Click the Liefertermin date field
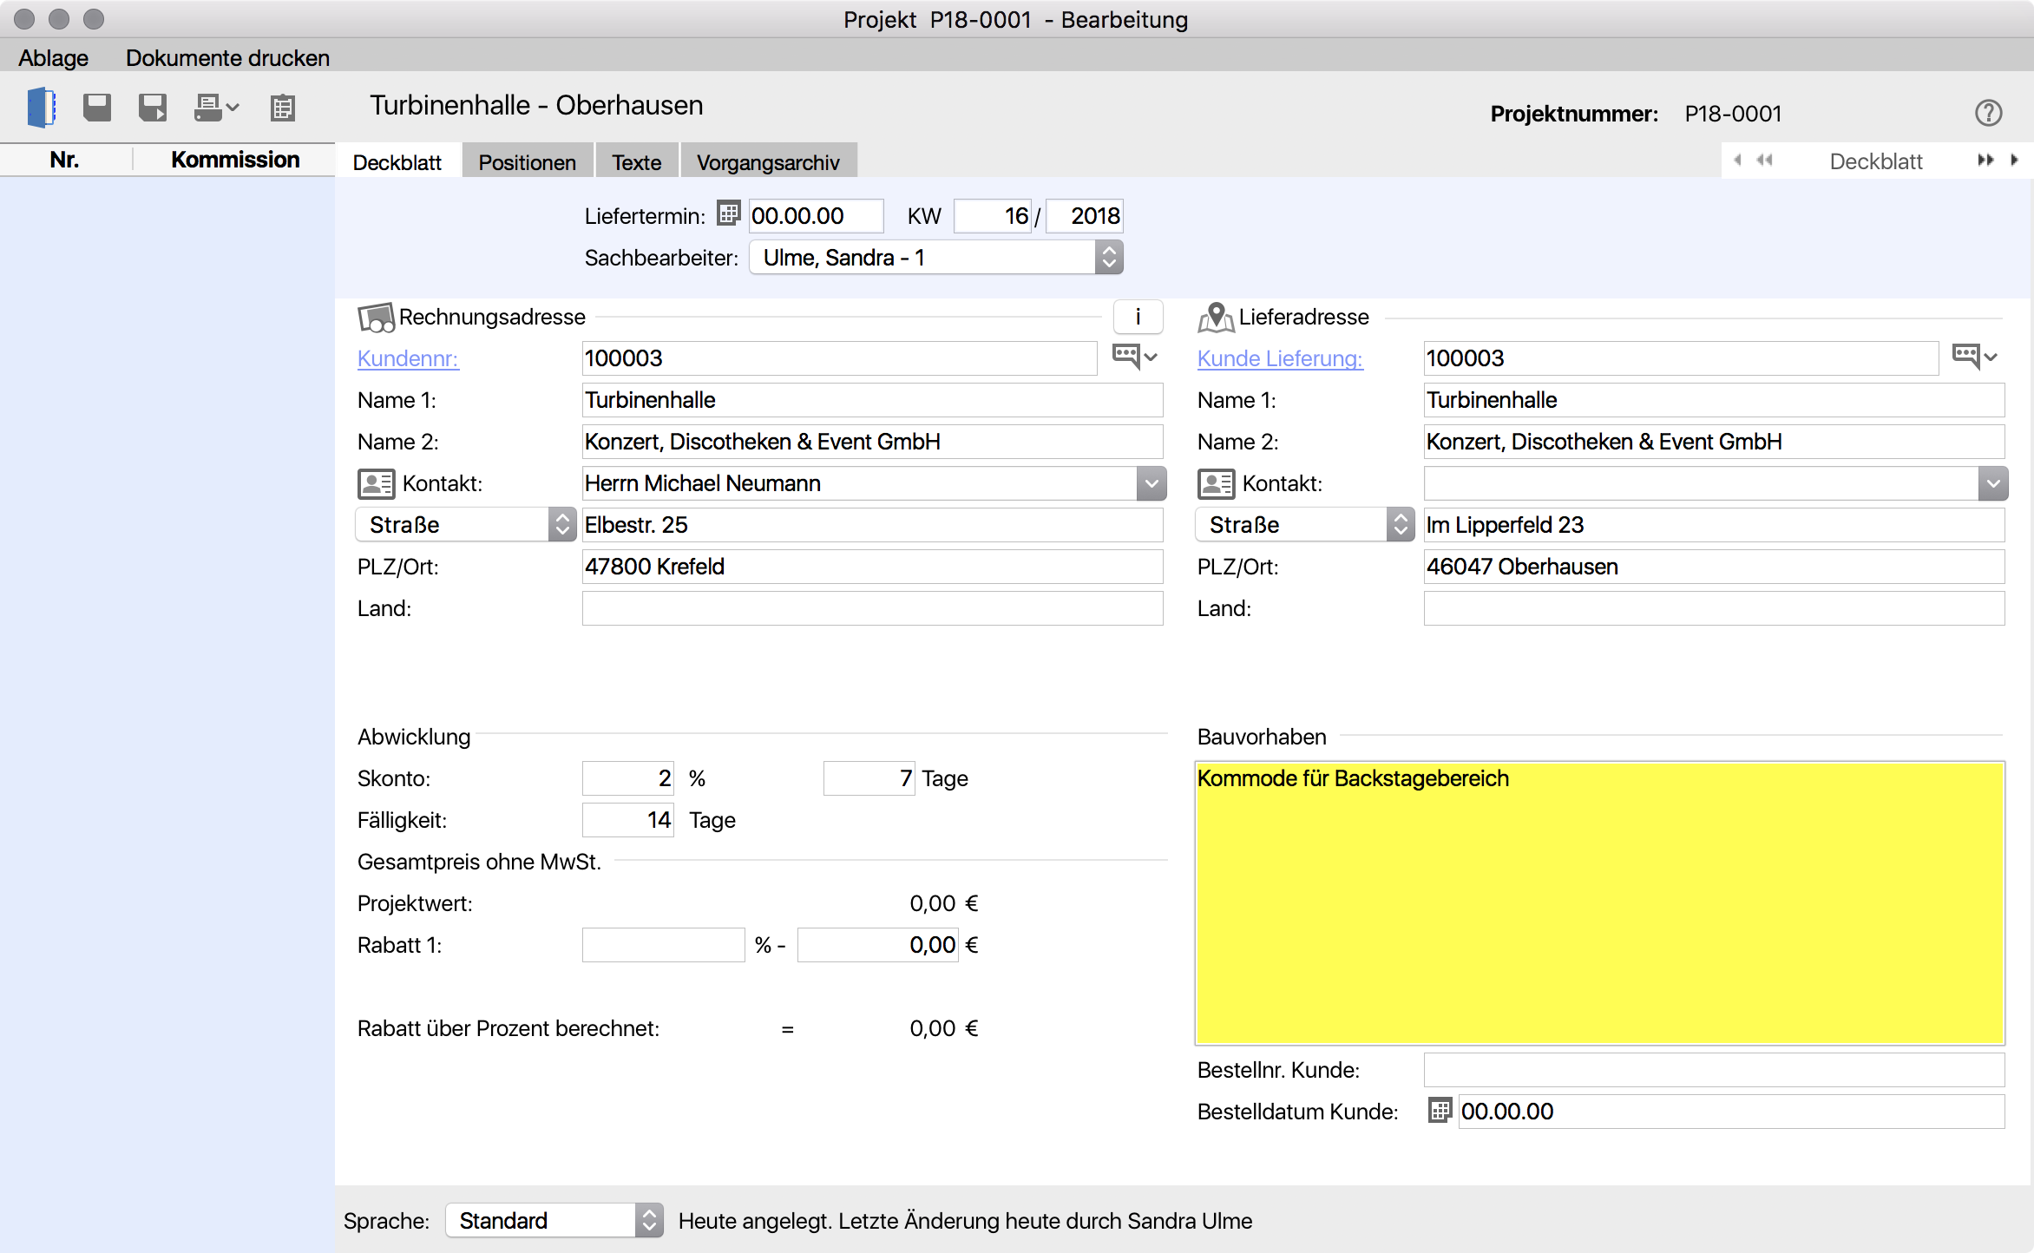Screen dimensions: 2034x1253 coord(816,216)
